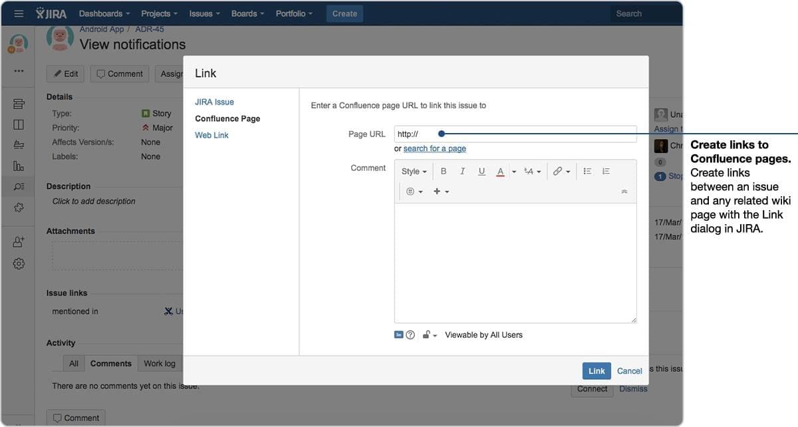Open the reports bar-chart icon in the sidebar

[x=19, y=166]
